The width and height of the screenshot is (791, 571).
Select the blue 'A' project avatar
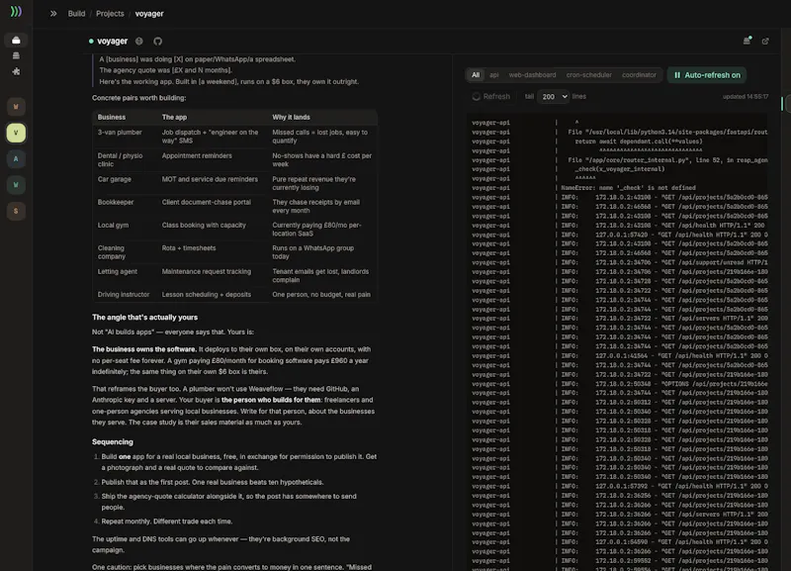click(x=16, y=159)
